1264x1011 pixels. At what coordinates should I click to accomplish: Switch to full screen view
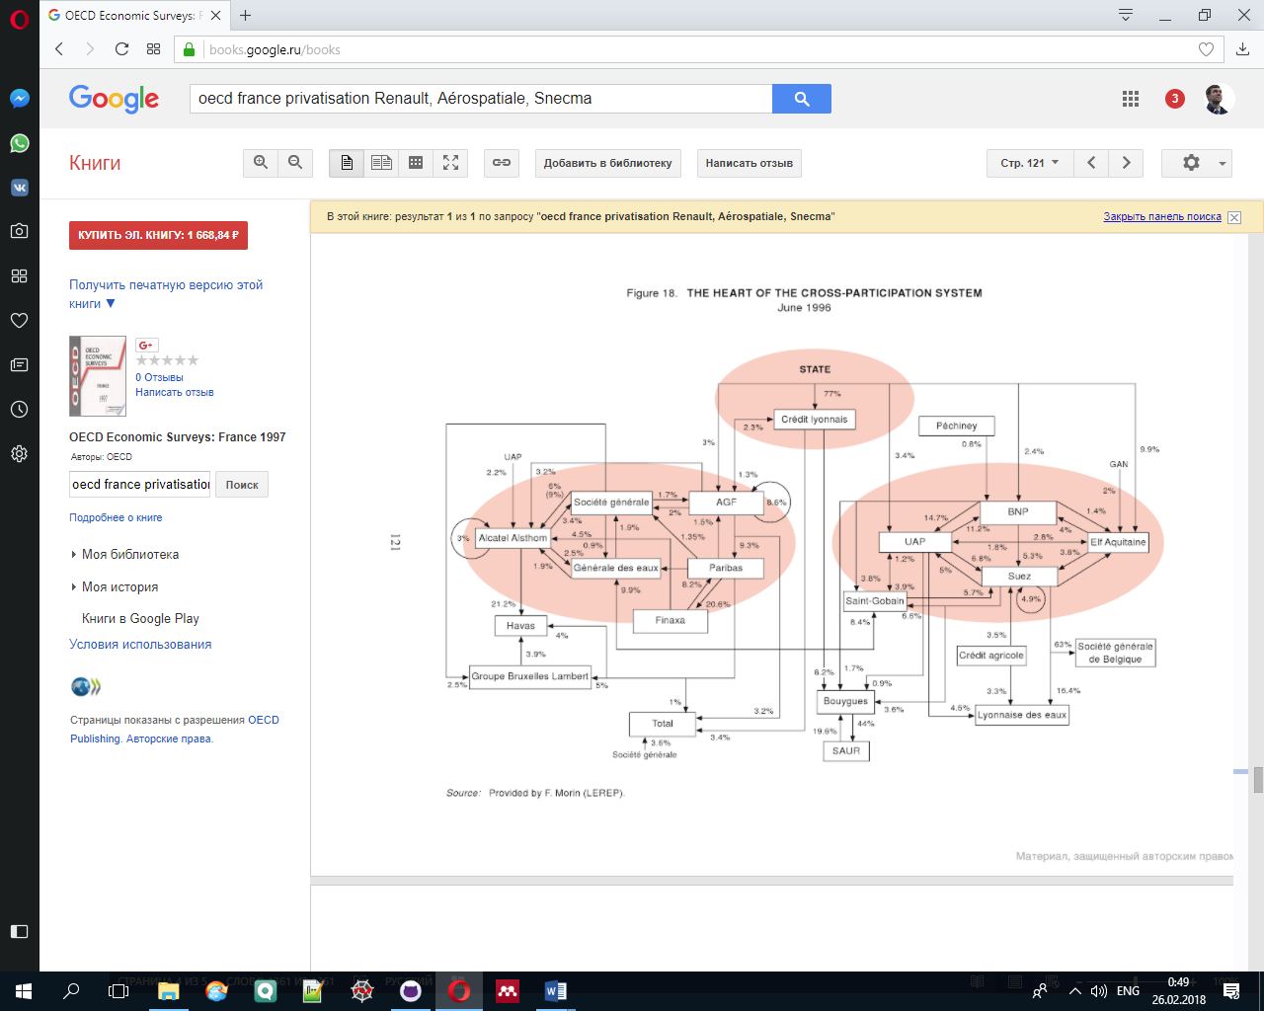click(450, 163)
